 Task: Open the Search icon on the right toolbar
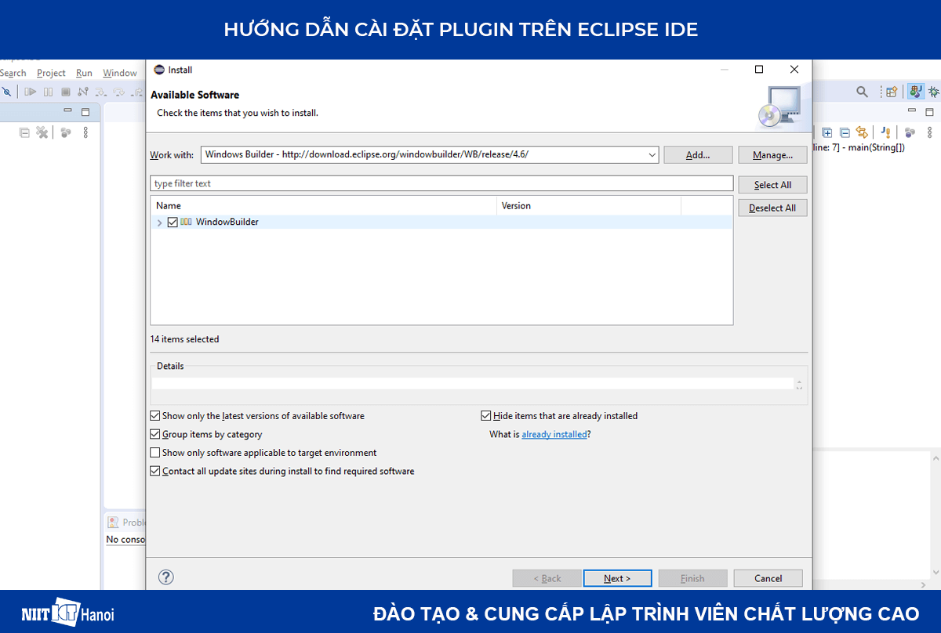click(863, 92)
